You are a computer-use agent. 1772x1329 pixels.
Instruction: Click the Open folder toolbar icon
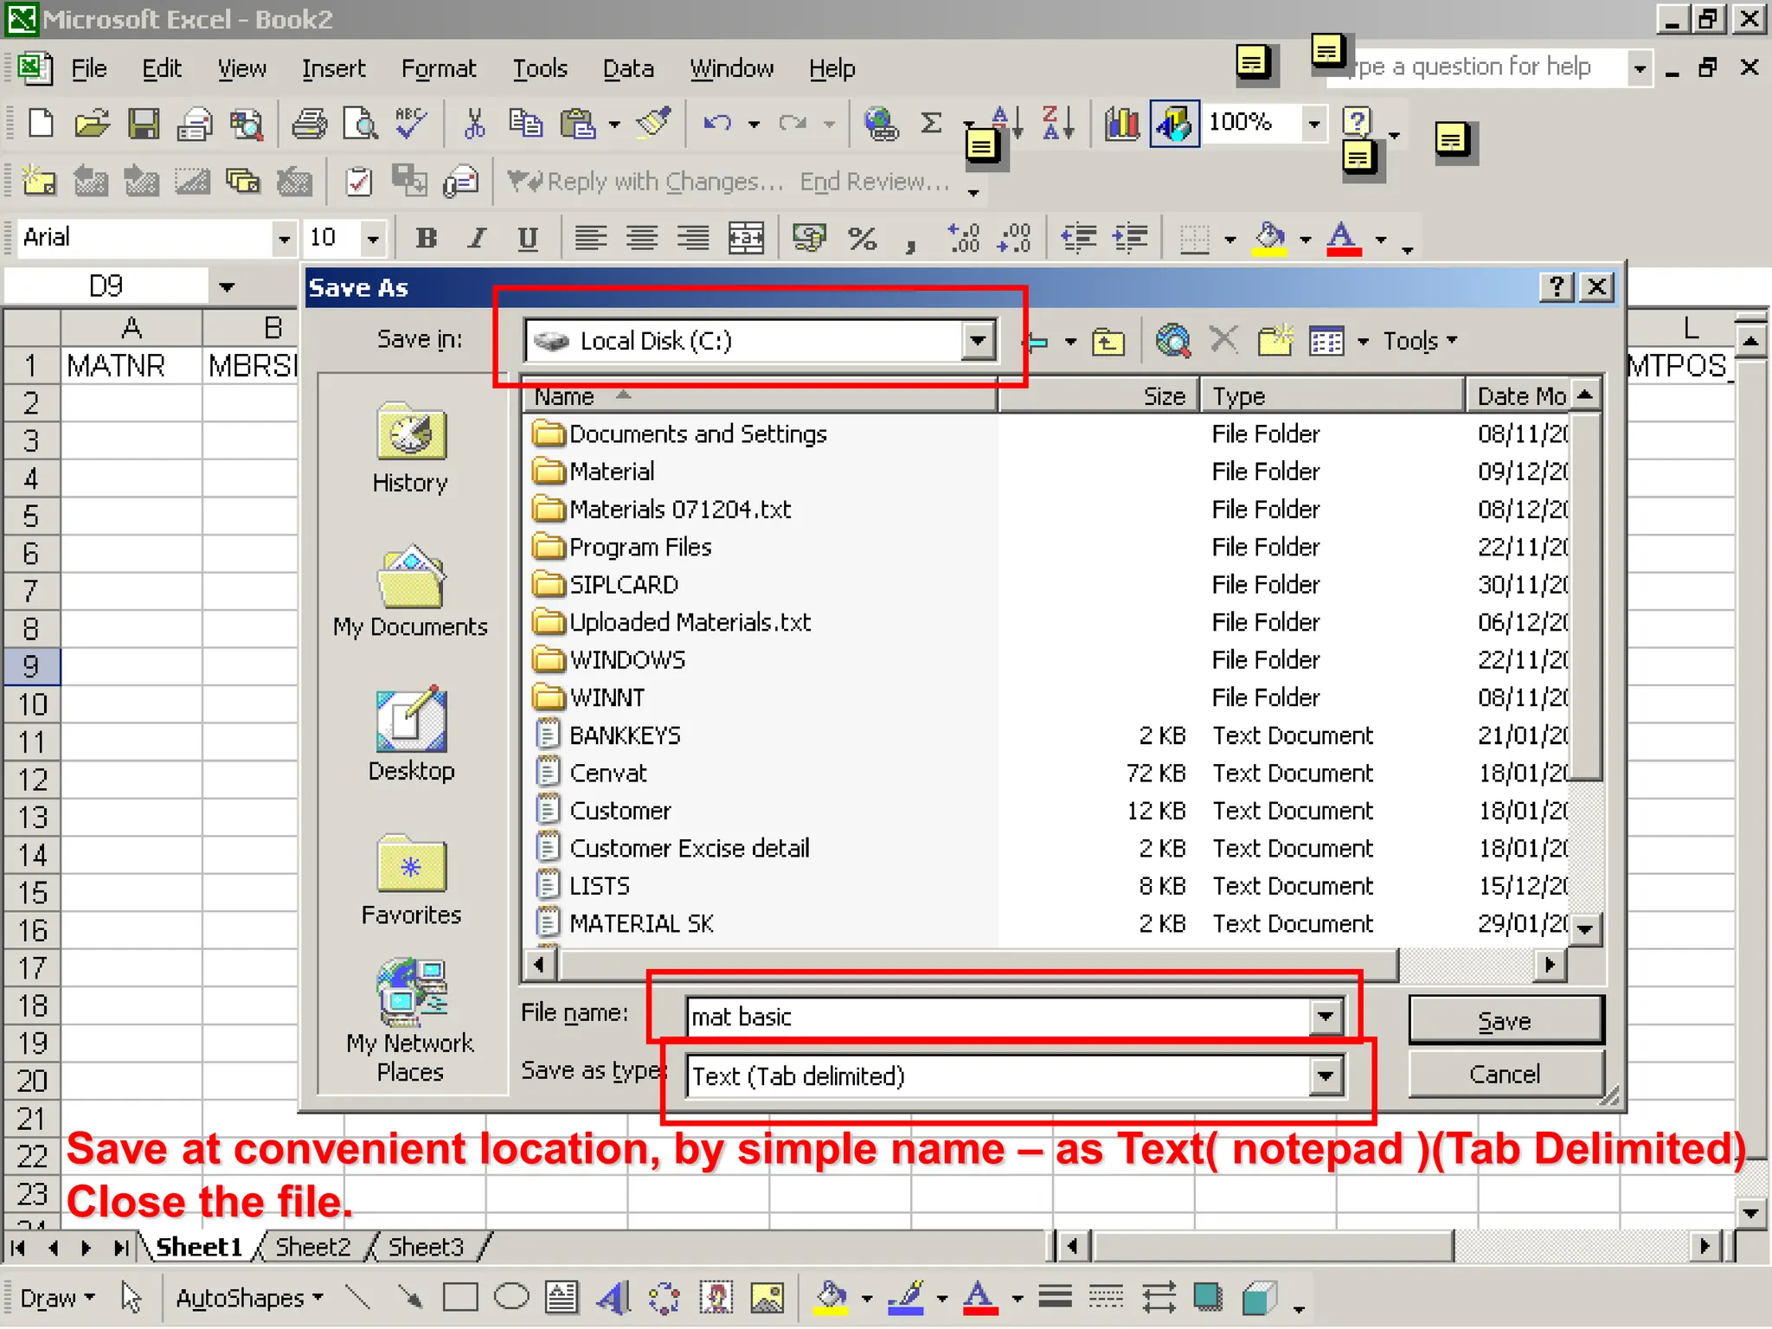coord(92,124)
